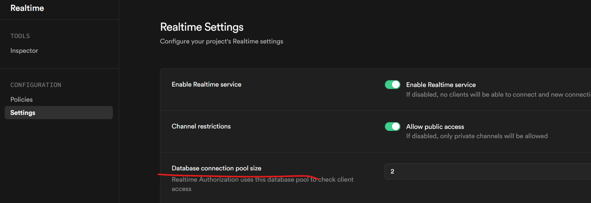
Task: Click the Enable Realtime service label beside its switch
Action: point(441,85)
